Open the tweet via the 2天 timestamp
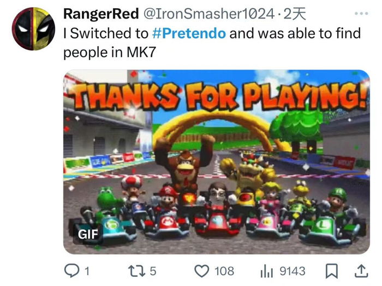This screenshot has height=286, width=382. pos(295,14)
